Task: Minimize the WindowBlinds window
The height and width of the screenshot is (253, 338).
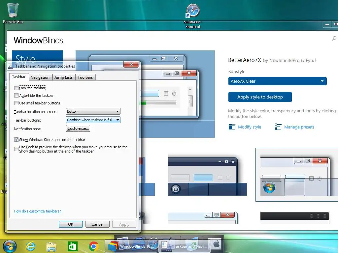Action: pyautogui.click(x=327, y=24)
